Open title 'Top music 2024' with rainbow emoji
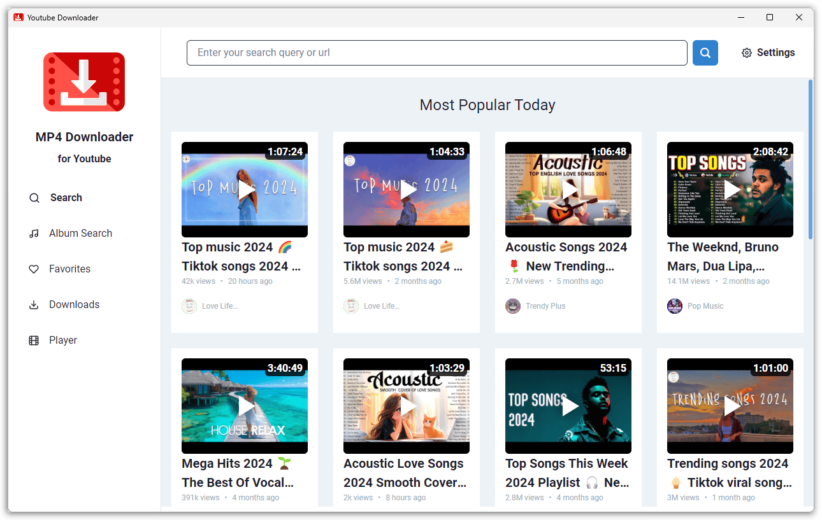822x520 pixels. 242,256
